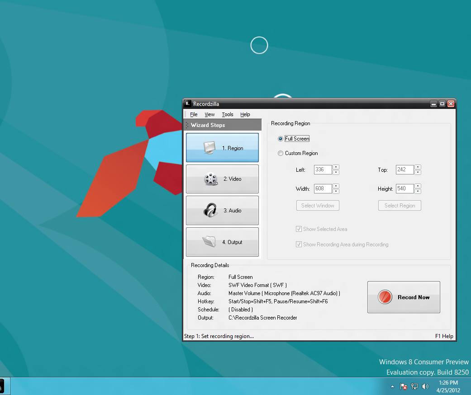
Task: Increase the Width value with up arrow
Action: coord(336,186)
